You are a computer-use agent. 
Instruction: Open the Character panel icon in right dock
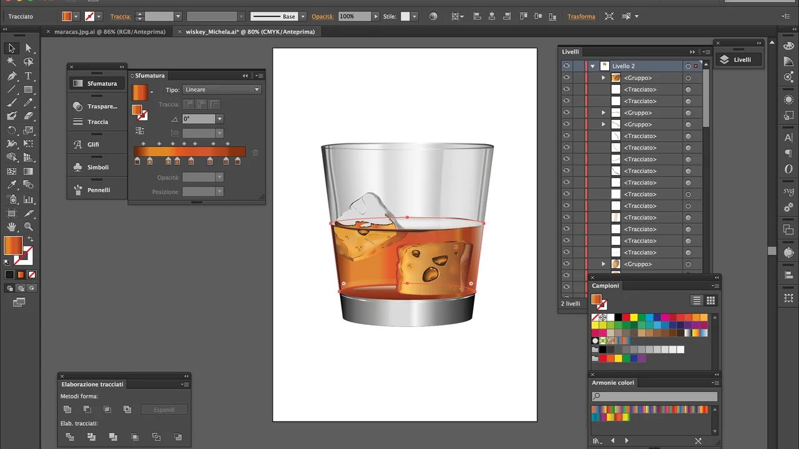789,138
